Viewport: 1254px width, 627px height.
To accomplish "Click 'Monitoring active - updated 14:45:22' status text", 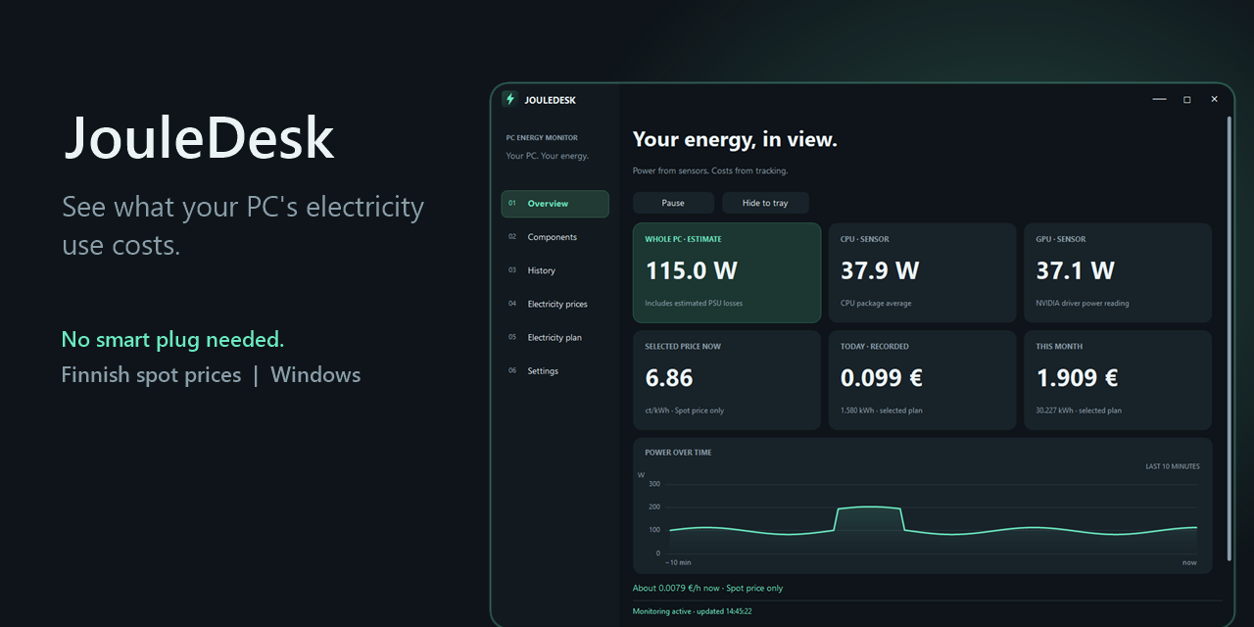I will [693, 611].
